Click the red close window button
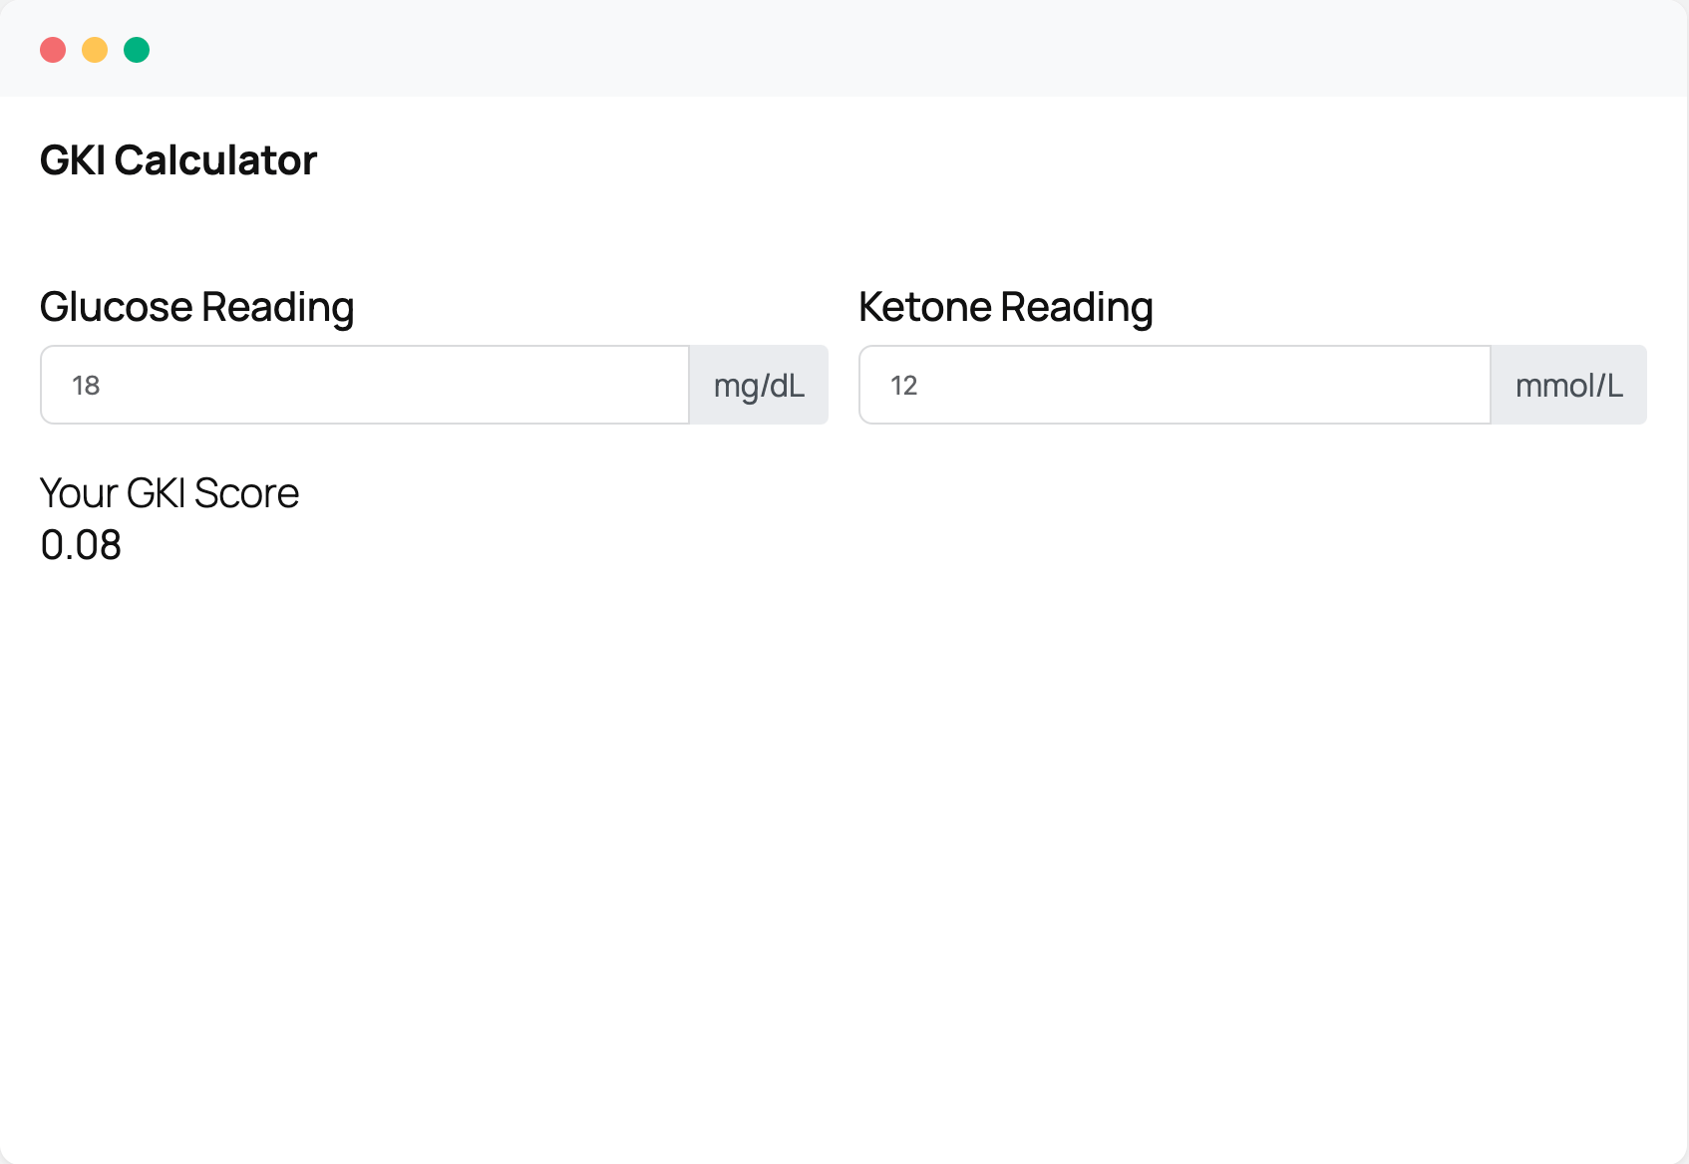Image resolution: width=1689 pixels, height=1164 pixels. 53,50
